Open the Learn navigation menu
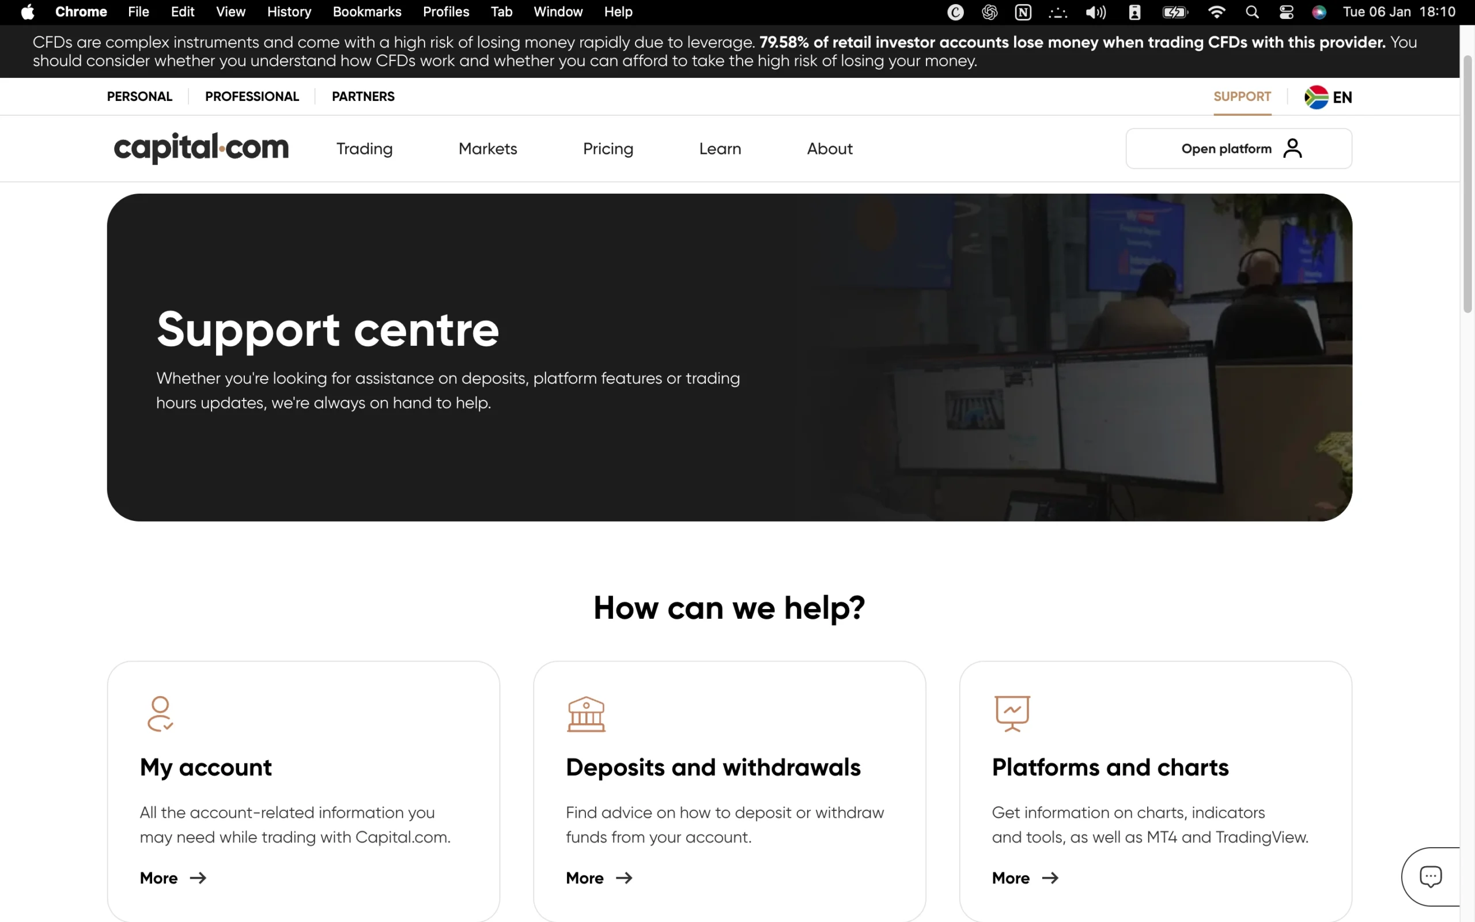The height and width of the screenshot is (922, 1475). [x=720, y=148]
